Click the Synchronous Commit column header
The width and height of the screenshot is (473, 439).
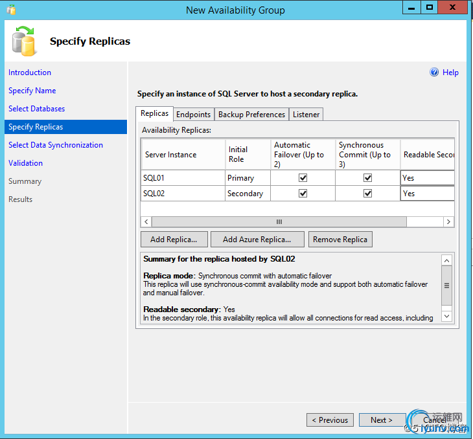(368, 154)
